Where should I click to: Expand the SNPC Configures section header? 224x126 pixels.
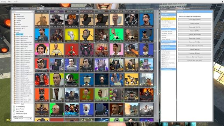pyautogui.click(x=168, y=69)
